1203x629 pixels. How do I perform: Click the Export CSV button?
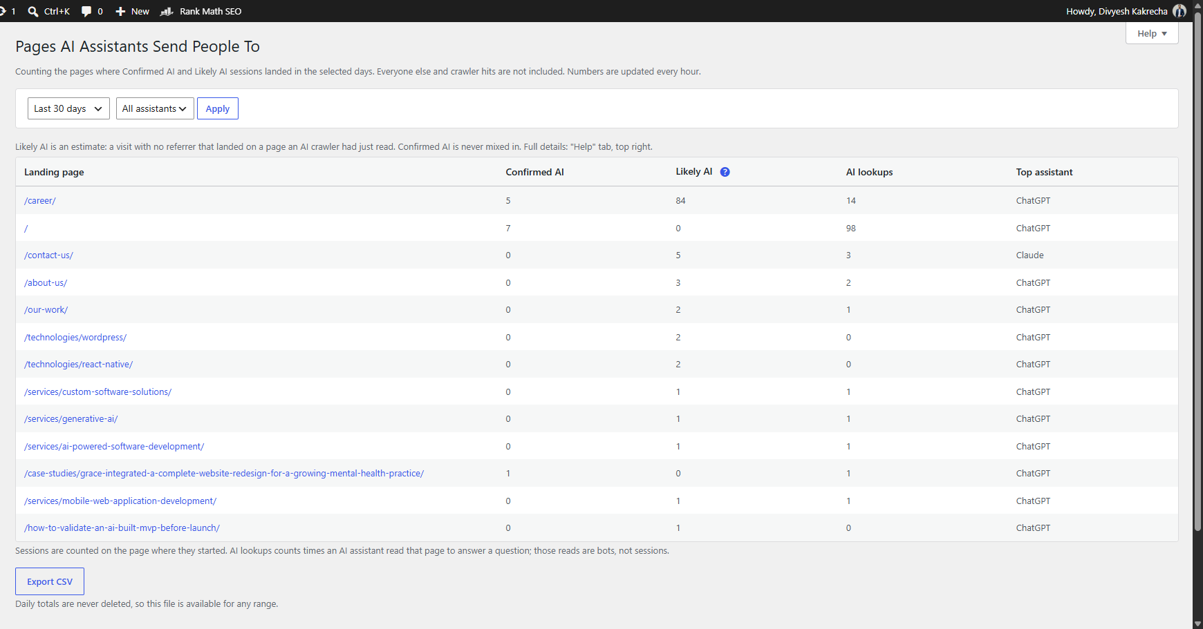coord(50,581)
